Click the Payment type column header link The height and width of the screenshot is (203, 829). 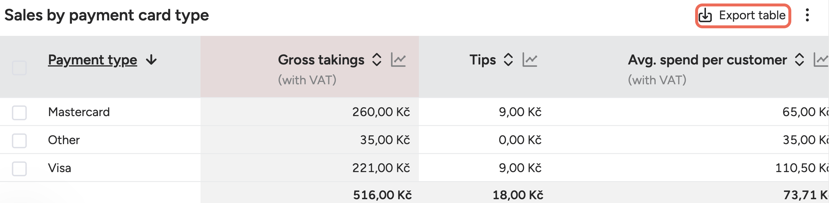tap(92, 60)
